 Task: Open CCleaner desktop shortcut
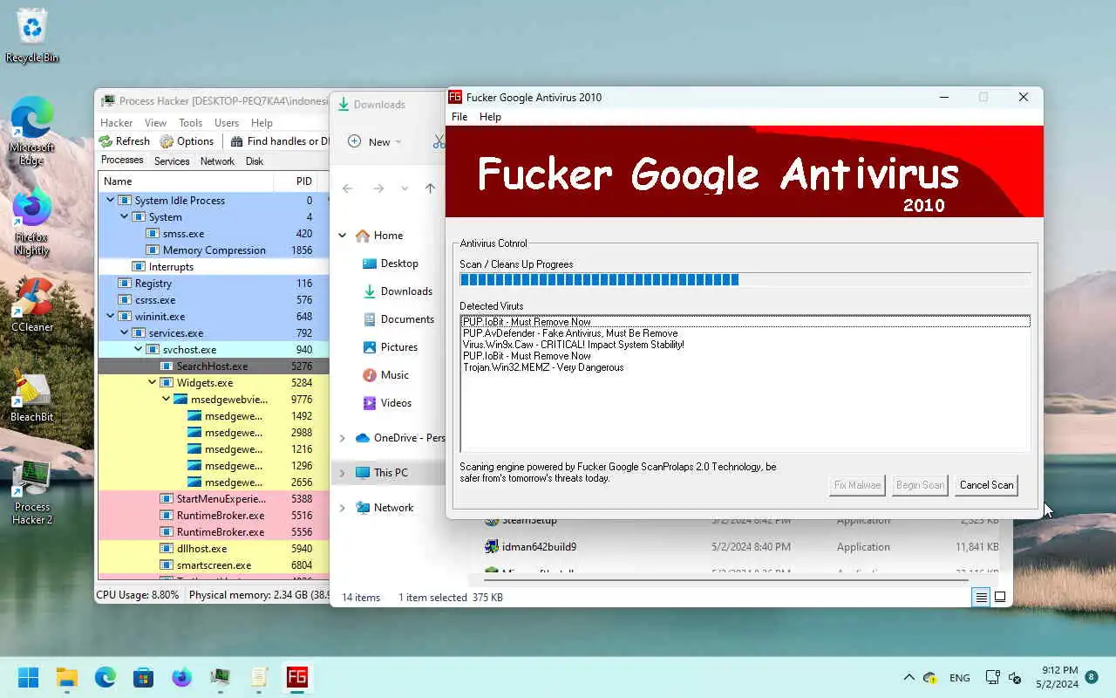31,304
